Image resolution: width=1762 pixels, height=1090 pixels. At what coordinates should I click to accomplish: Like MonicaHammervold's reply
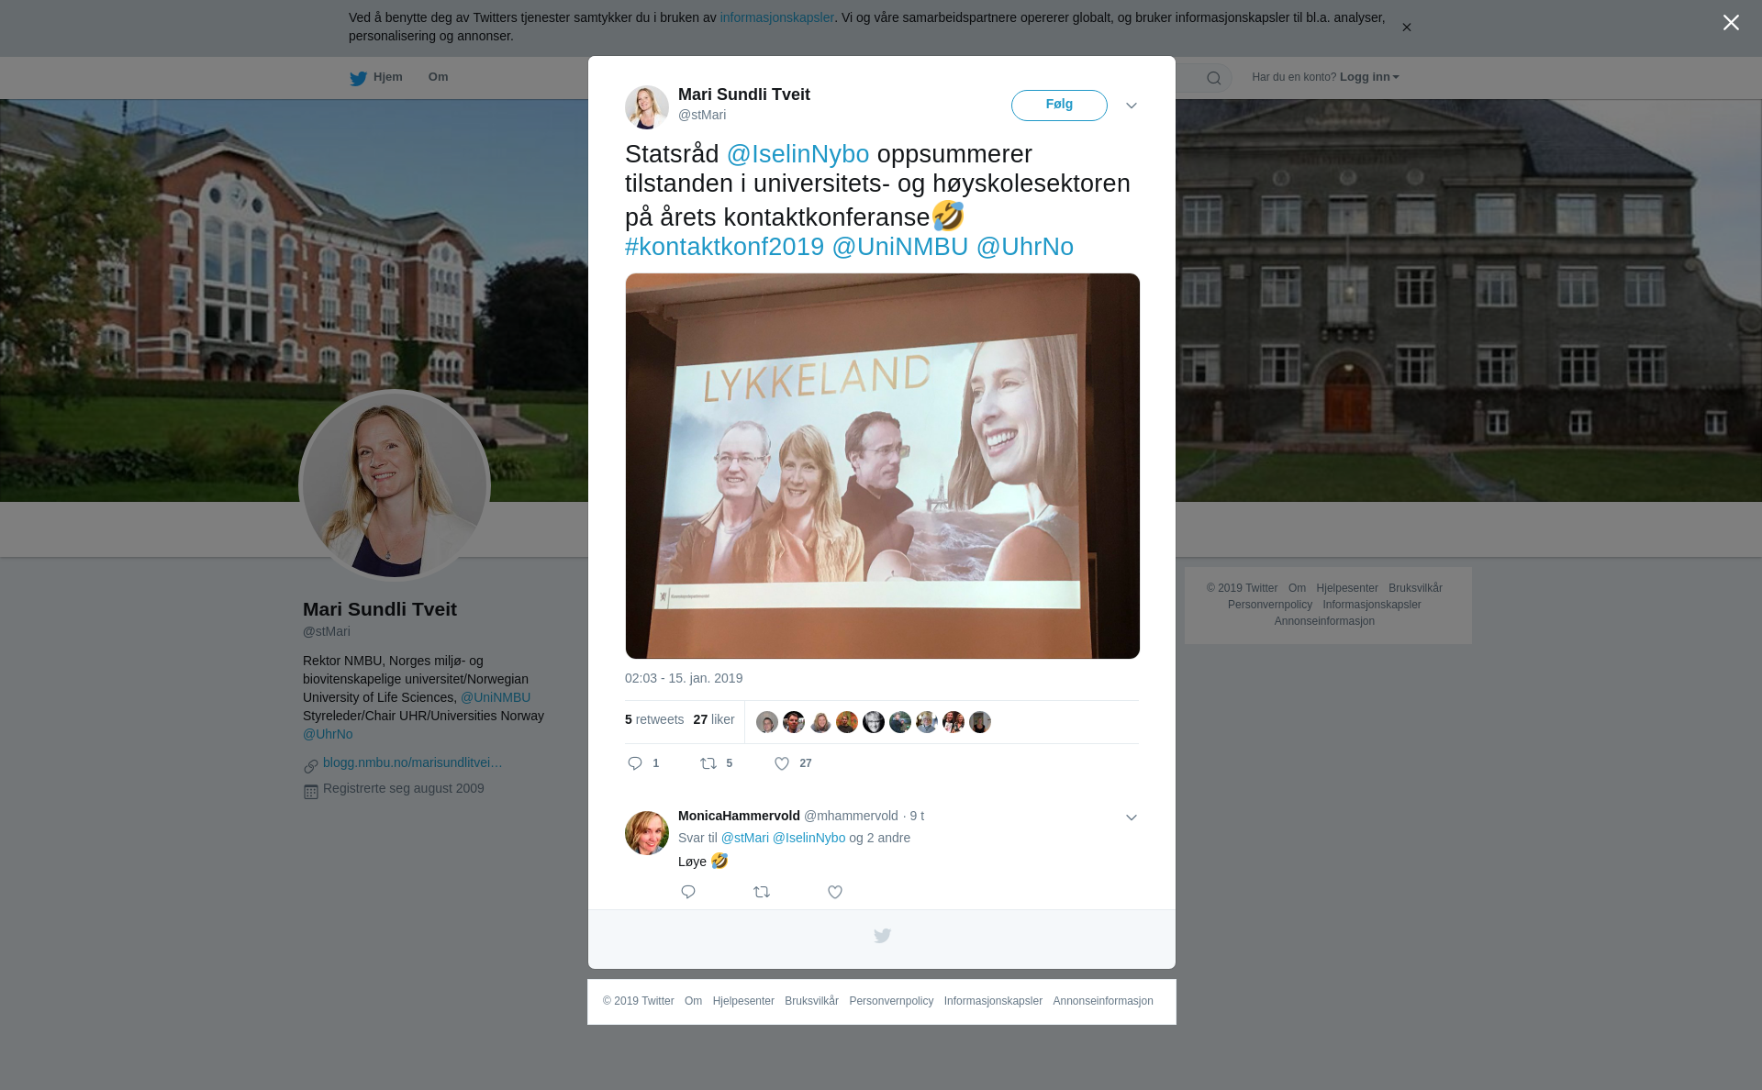pyautogui.click(x=835, y=892)
